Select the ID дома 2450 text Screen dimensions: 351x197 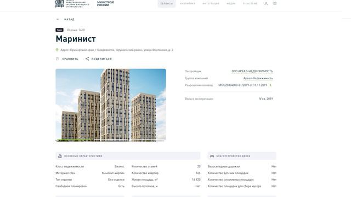coord(76,30)
